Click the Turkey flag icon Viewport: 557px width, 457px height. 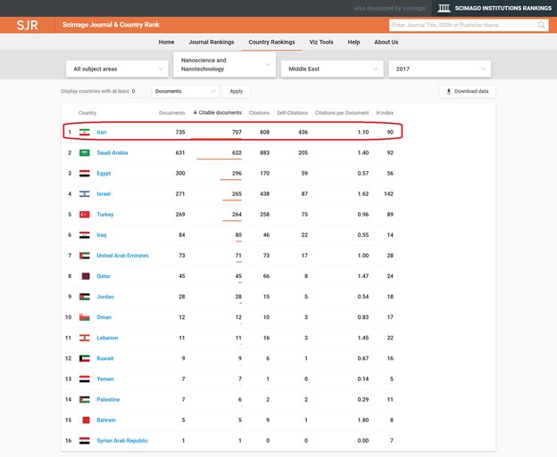point(85,215)
